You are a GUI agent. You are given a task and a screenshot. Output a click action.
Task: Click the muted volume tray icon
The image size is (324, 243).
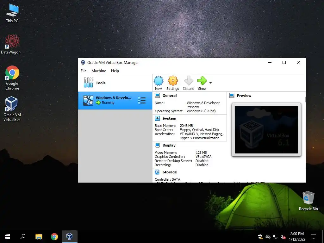click(x=283, y=237)
